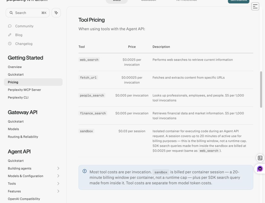The height and width of the screenshot is (203, 265).
Task: Open Quickstart under Getting Started
Action: pos(16,74)
